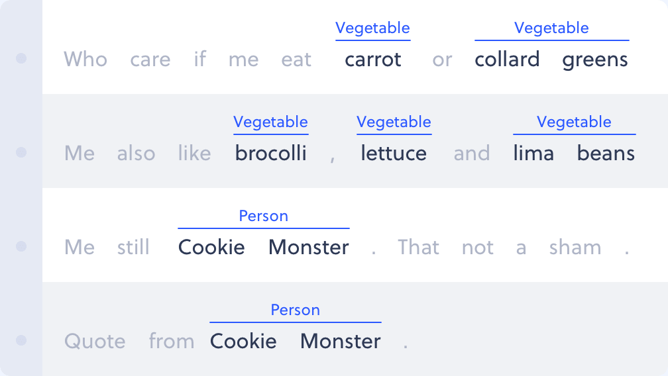The image size is (668, 376).
Task: Select the row dot next to 'Quote from'
Action: [21, 340]
